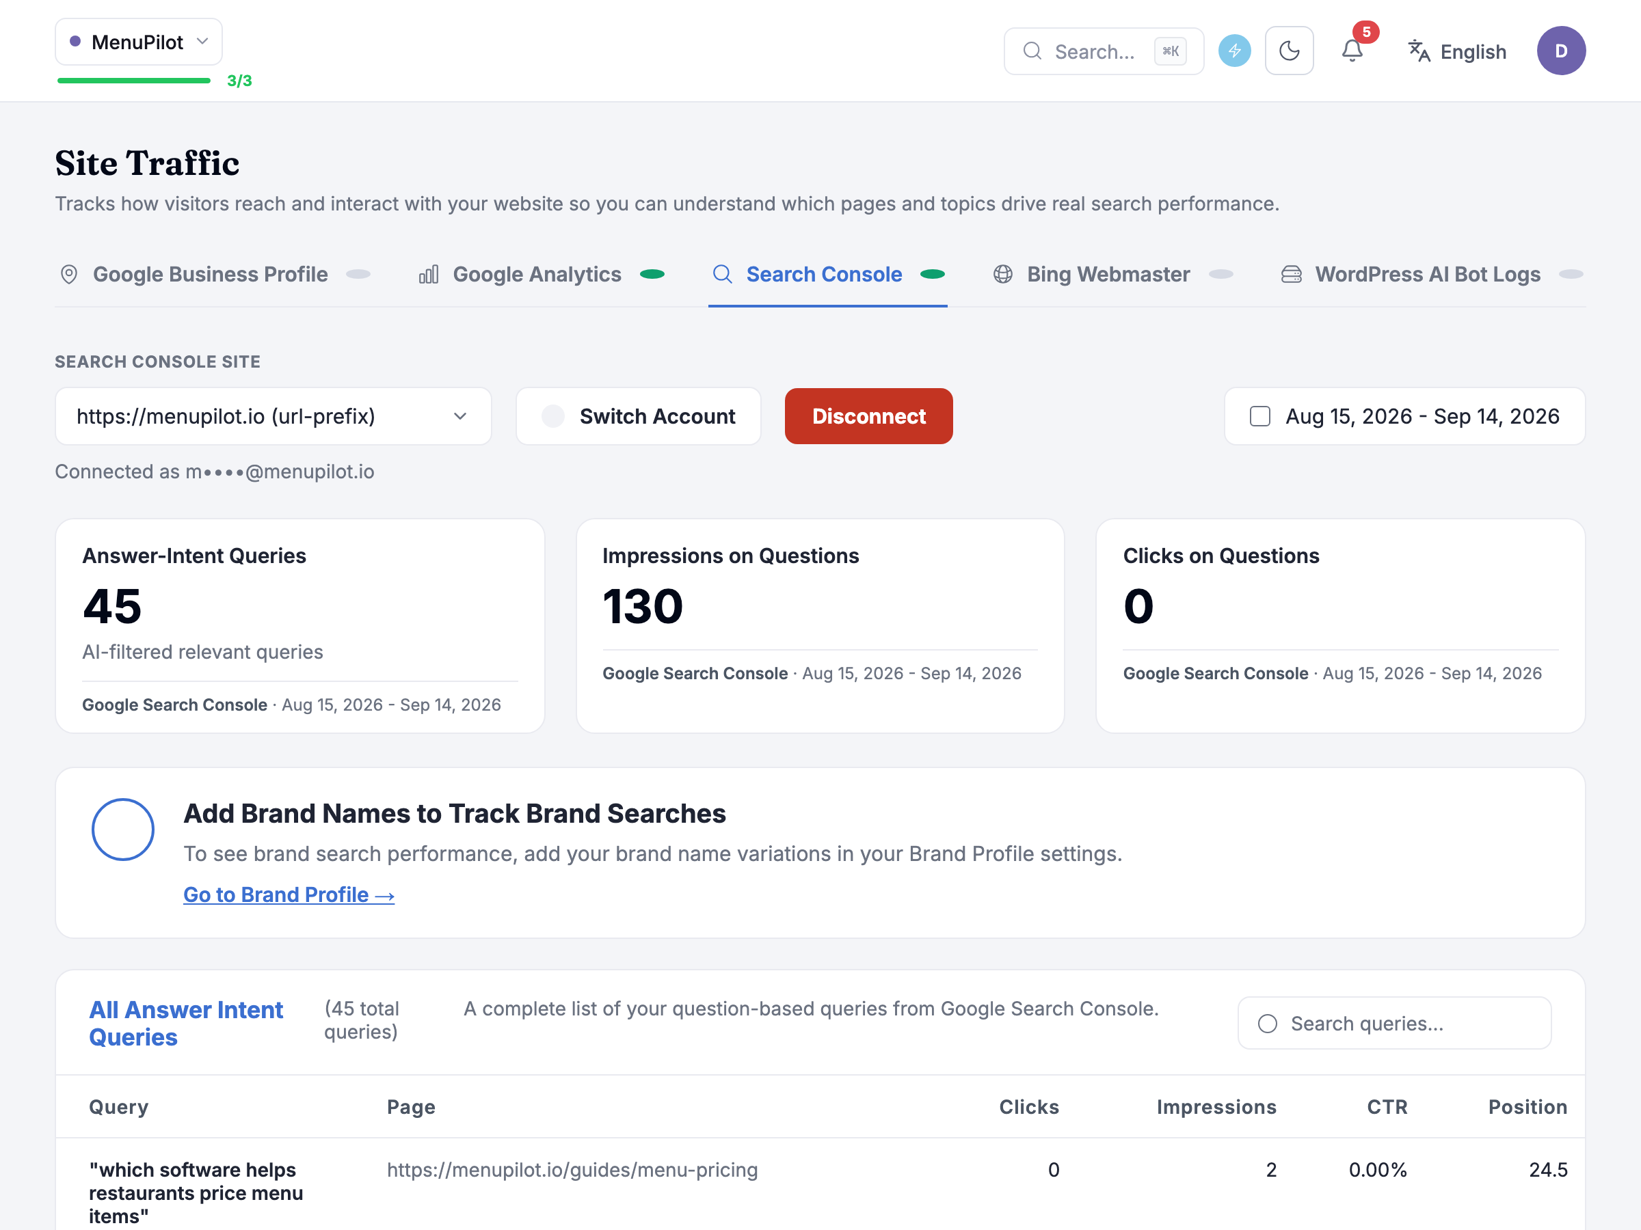Viewport: 1641px width, 1230px height.
Task: Open the D user avatar menu
Action: pyautogui.click(x=1561, y=51)
